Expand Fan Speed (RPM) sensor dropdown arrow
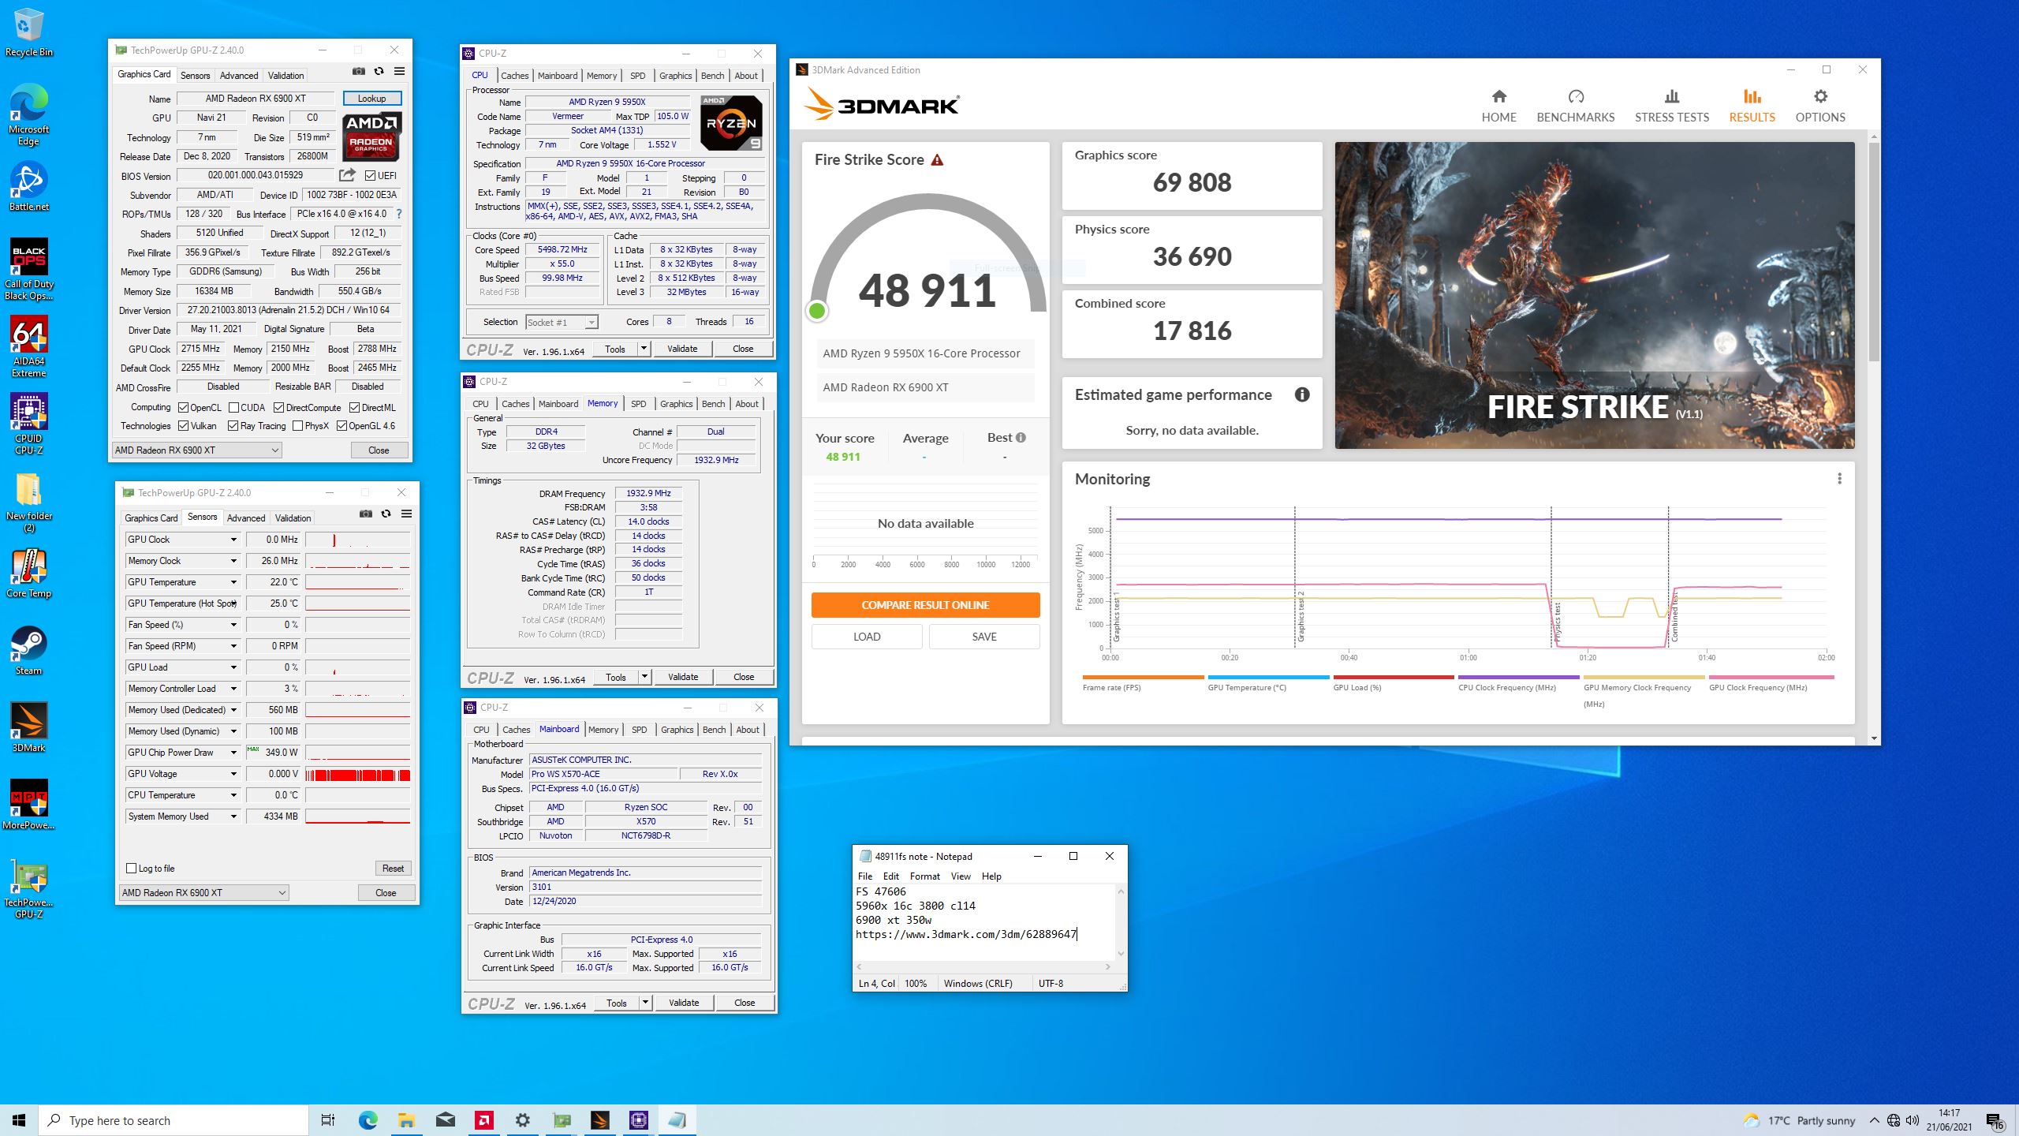The width and height of the screenshot is (2019, 1136). (233, 646)
